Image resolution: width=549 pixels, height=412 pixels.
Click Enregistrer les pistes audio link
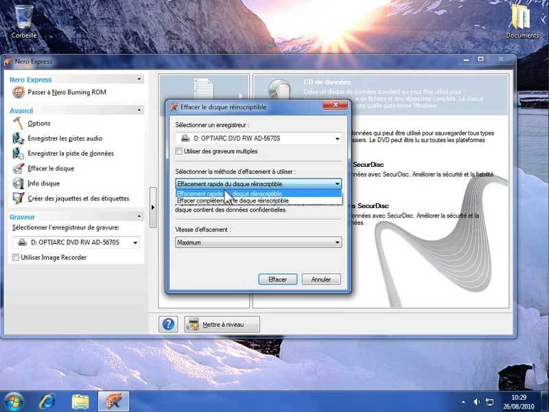point(65,139)
